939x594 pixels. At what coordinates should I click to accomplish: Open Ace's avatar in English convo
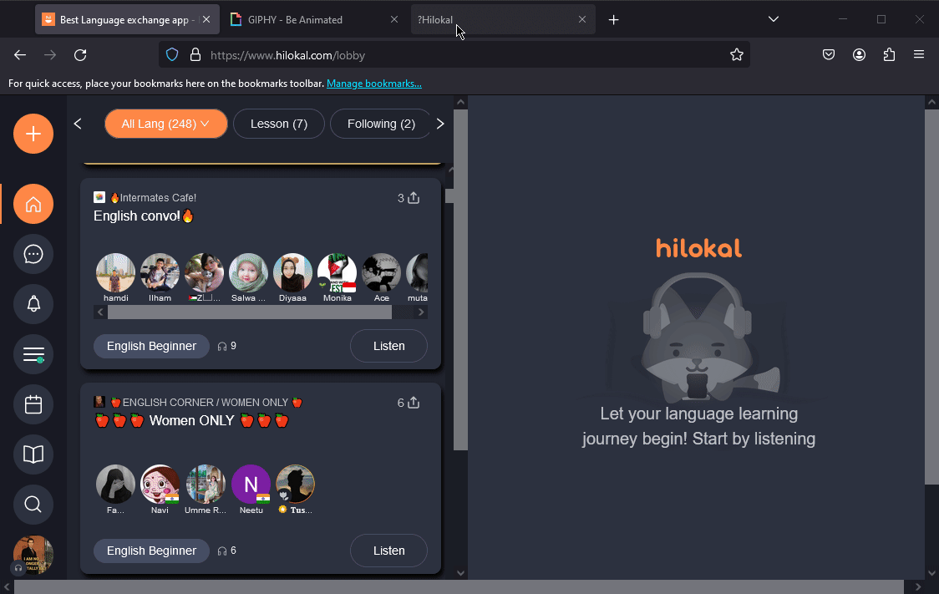click(382, 272)
